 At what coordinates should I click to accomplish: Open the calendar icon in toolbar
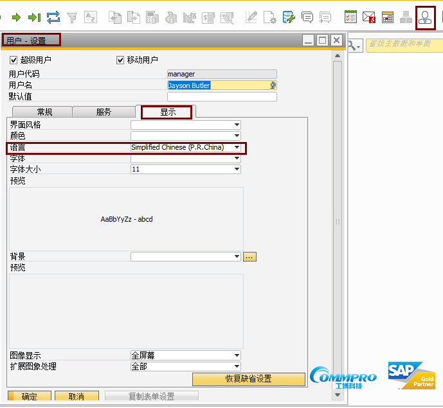pyautogui.click(x=388, y=17)
